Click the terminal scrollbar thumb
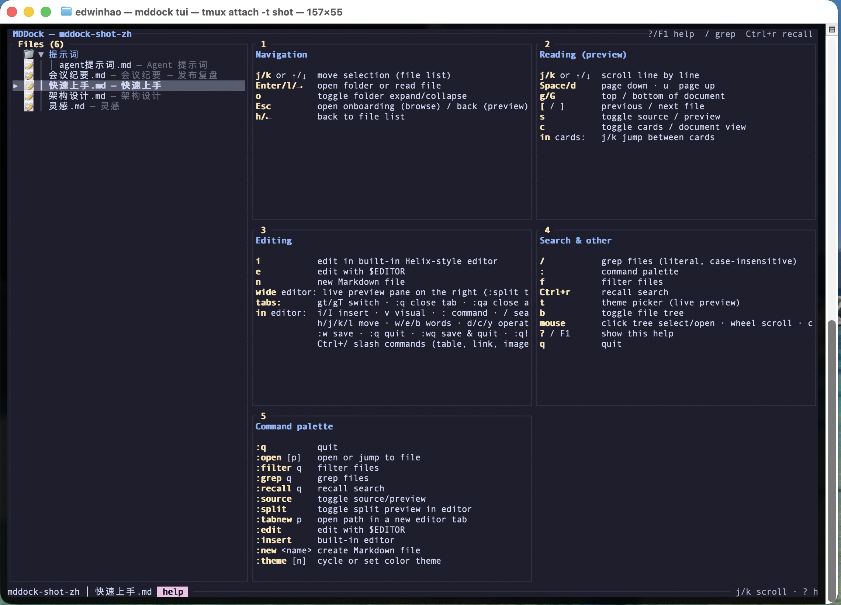This screenshot has height=605, width=841. [832, 460]
